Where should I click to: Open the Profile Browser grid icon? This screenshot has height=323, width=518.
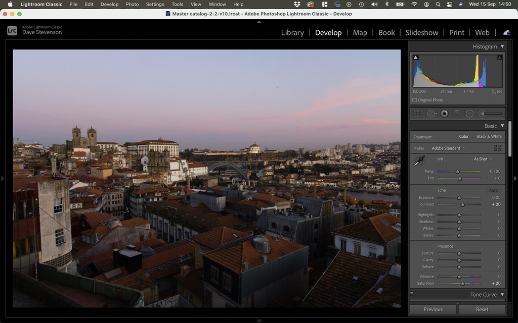[x=497, y=148]
